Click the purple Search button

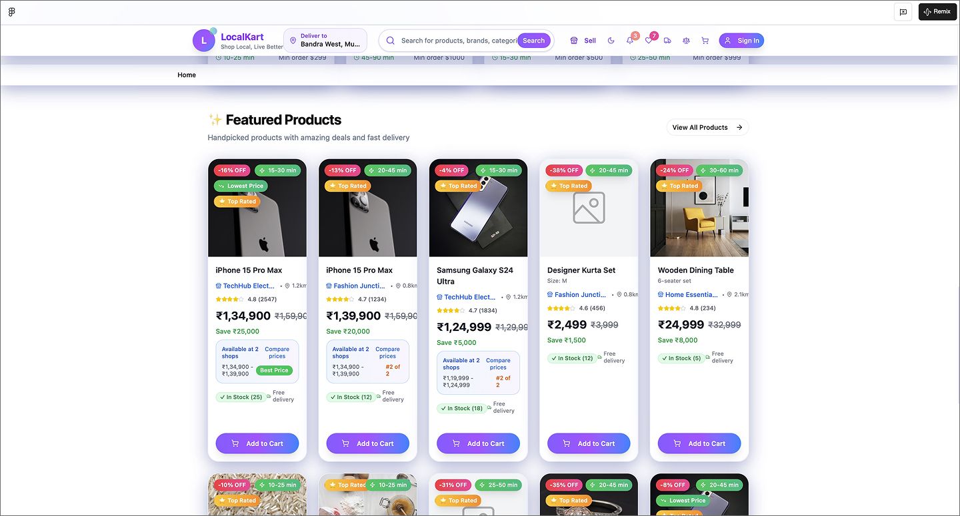pyautogui.click(x=533, y=41)
